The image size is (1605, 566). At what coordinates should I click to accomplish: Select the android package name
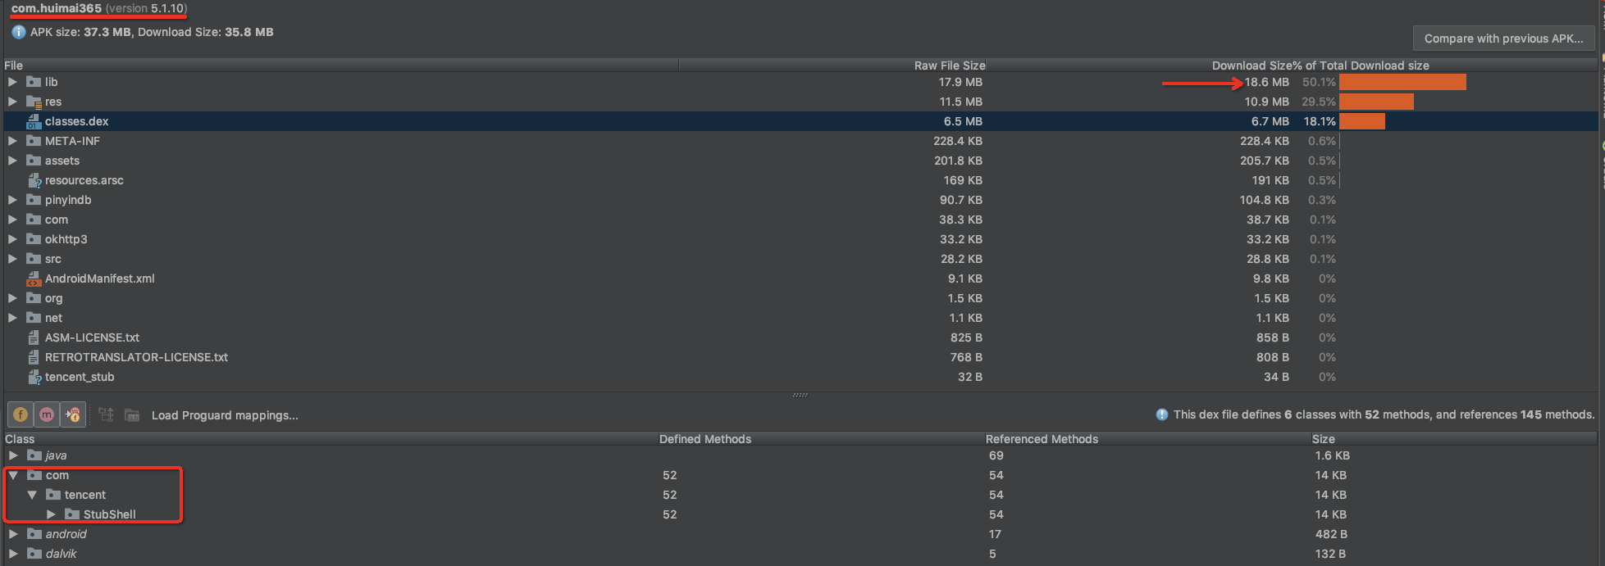[66, 534]
